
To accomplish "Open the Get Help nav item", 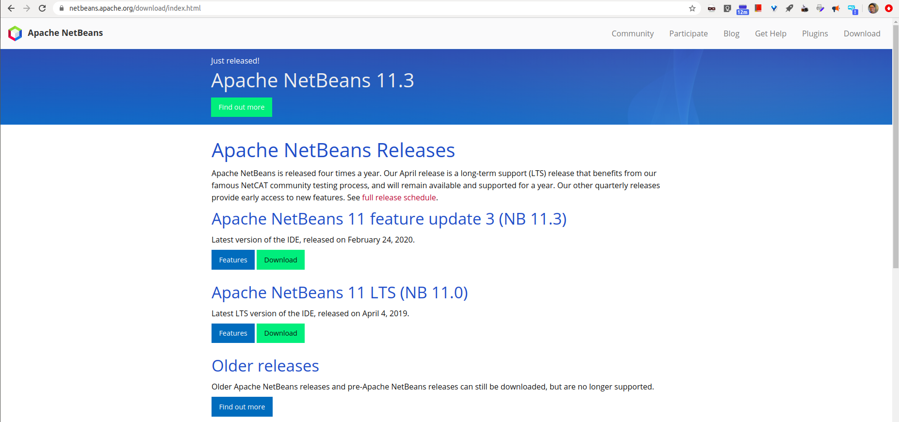I will 770,33.
